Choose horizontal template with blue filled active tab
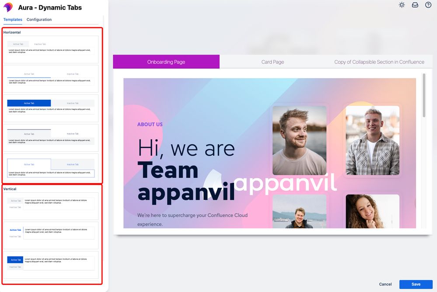Viewport: 437px width, 292px height. point(51,108)
